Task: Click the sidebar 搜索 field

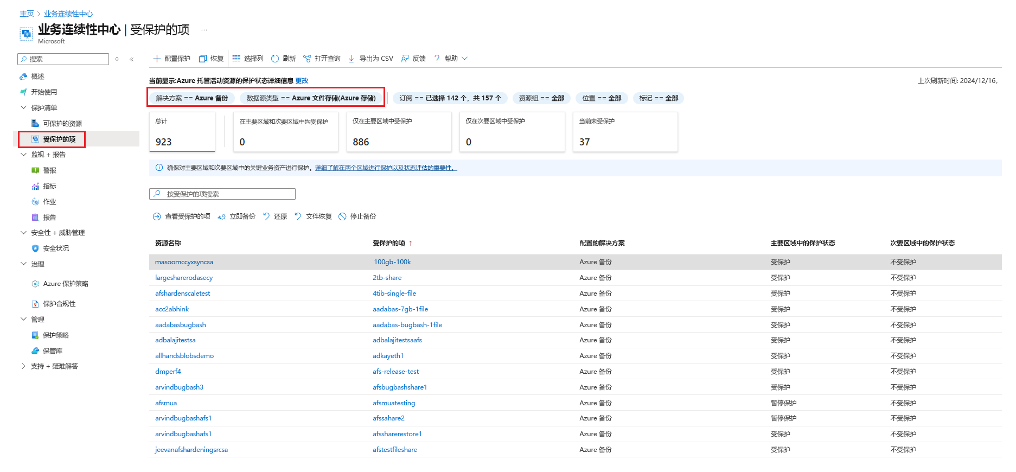Action: coord(63,59)
